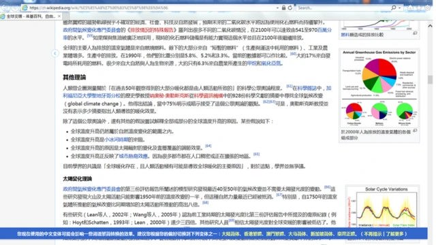This screenshot has width=436, height=245.
Task: Switch variant to 大马简体 in the banner
Action: coord(297,234)
